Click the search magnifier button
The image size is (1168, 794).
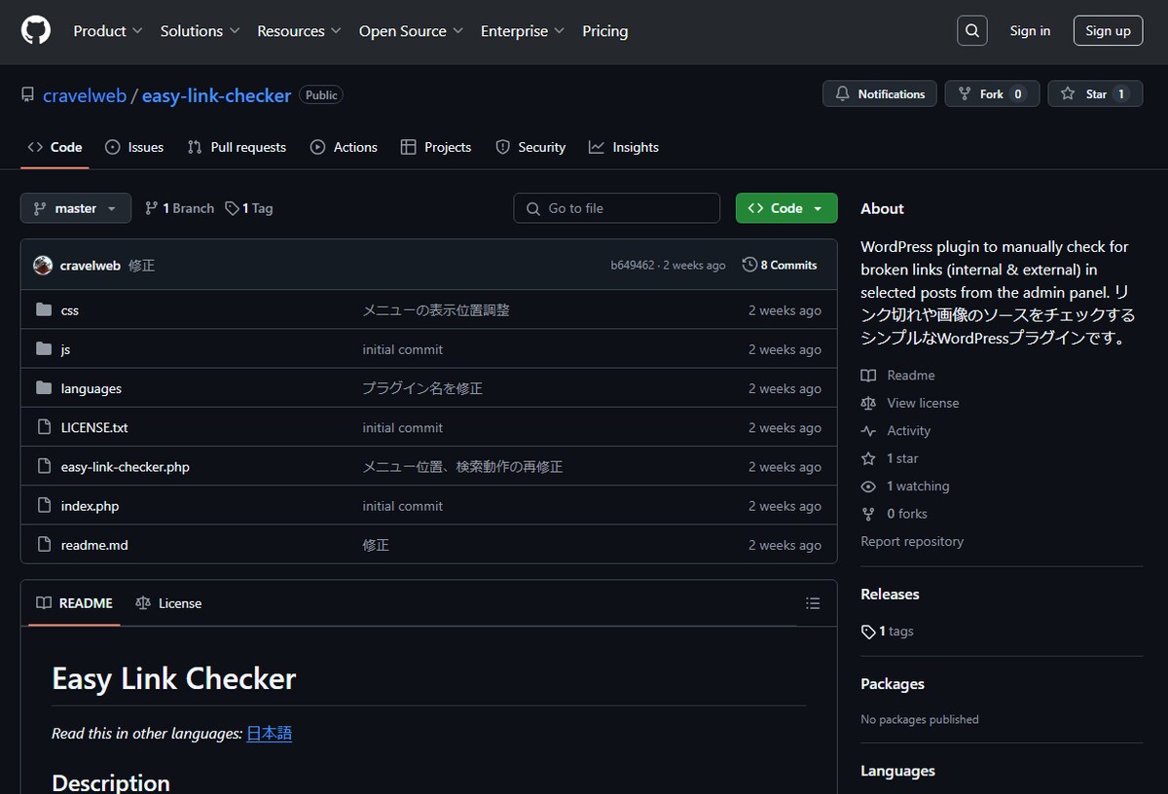tap(972, 31)
